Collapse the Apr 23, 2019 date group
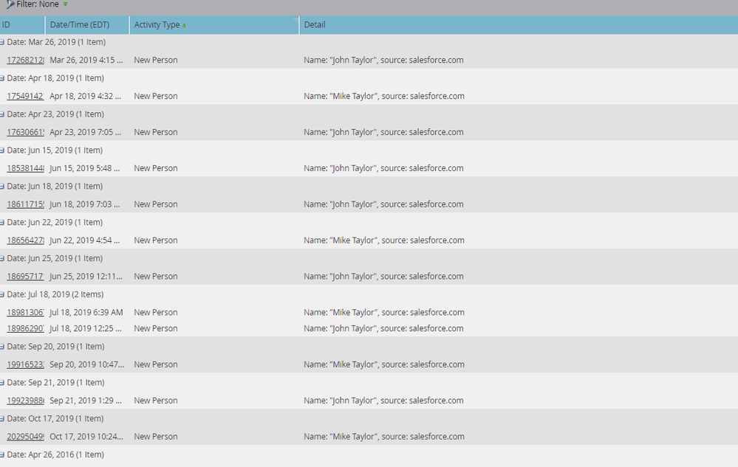738x467 pixels. pyautogui.click(x=3, y=114)
